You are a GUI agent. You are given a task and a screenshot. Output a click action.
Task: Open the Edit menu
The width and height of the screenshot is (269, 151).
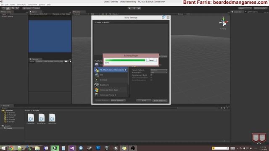(7, 5)
